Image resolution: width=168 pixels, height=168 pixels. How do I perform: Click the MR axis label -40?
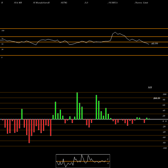click(x=164, y=132)
